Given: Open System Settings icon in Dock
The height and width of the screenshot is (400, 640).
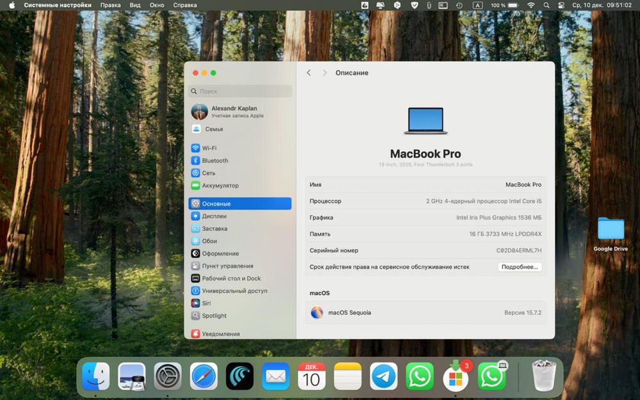Looking at the screenshot, I should 167,376.
